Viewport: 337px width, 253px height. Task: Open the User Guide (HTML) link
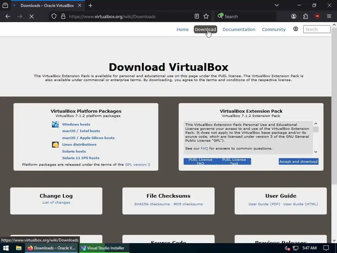pos(300,204)
